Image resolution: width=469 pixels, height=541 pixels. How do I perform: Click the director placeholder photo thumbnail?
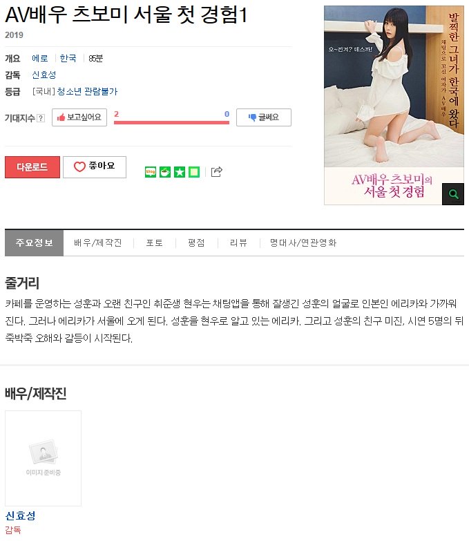pos(43,458)
